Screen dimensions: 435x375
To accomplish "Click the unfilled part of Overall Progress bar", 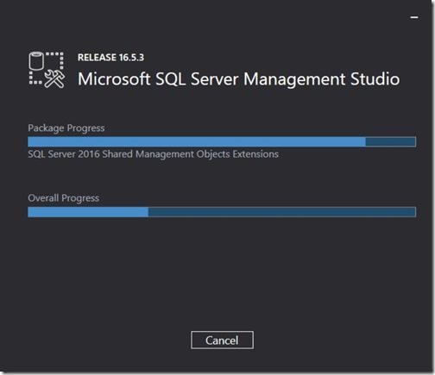I will coord(282,212).
